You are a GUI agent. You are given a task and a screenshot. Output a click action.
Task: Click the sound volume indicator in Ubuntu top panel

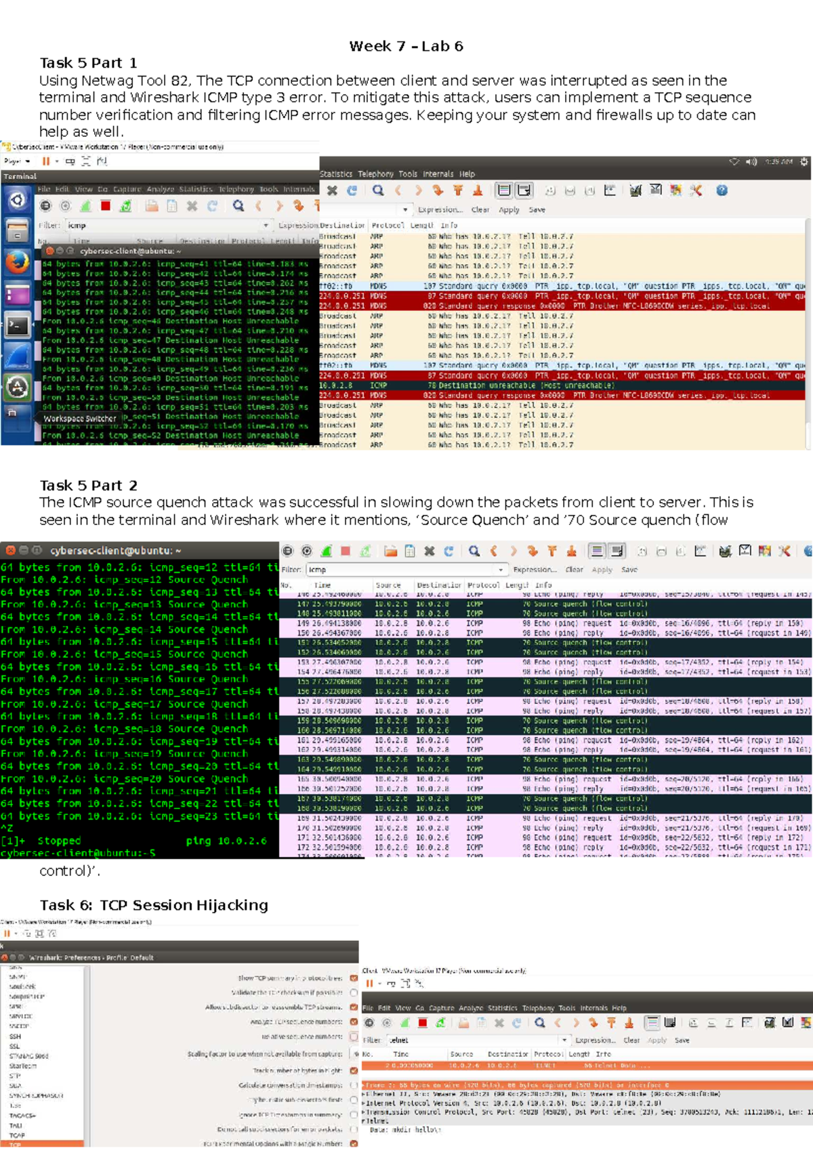click(x=751, y=162)
